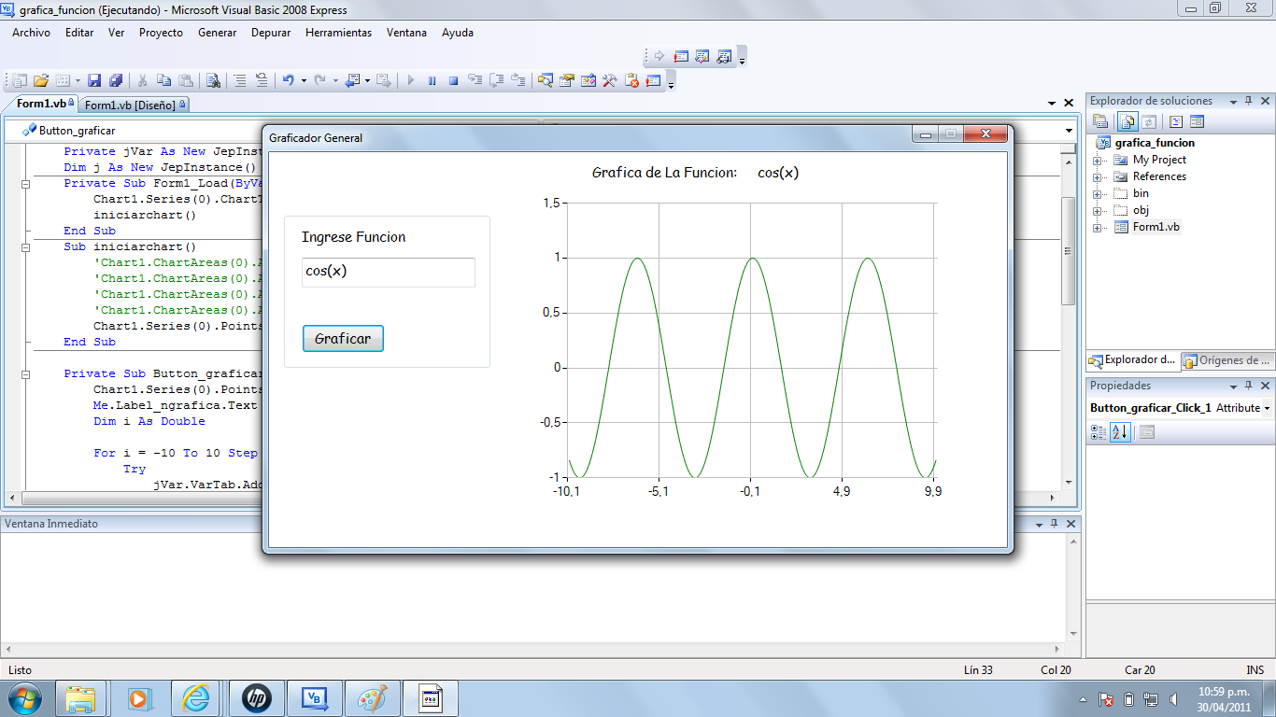Click the Pegar (paste) toolbar icon
Image resolution: width=1276 pixels, height=717 pixels.
coord(186,80)
